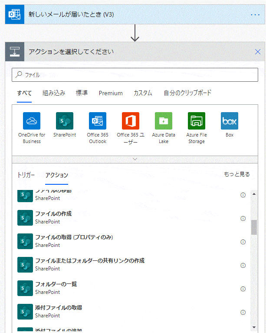Screen dimensions: 266x333
Task: Open the トリガー tab
Action: (26, 175)
